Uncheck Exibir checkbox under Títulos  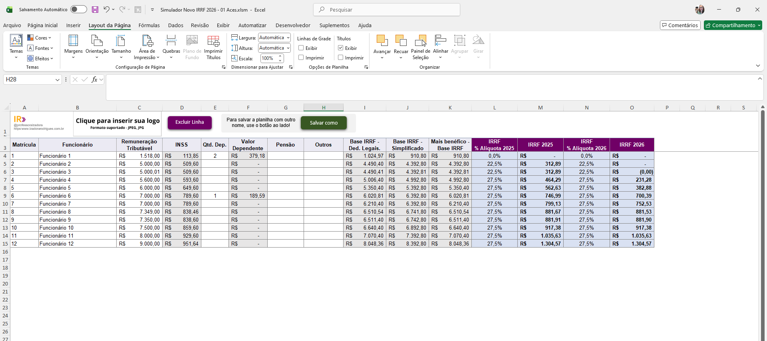tap(341, 48)
